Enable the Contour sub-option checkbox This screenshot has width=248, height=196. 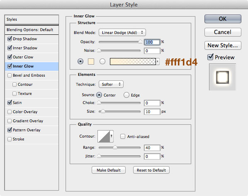point(15,85)
